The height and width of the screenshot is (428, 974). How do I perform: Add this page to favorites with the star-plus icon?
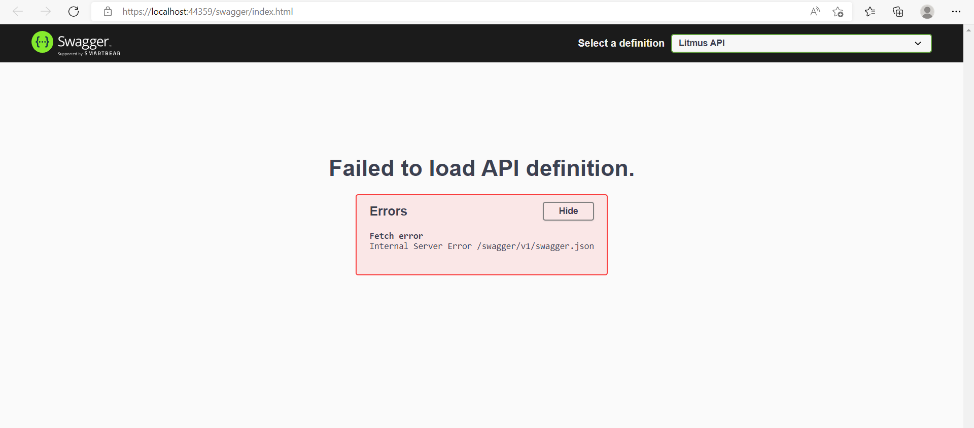click(x=838, y=12)
